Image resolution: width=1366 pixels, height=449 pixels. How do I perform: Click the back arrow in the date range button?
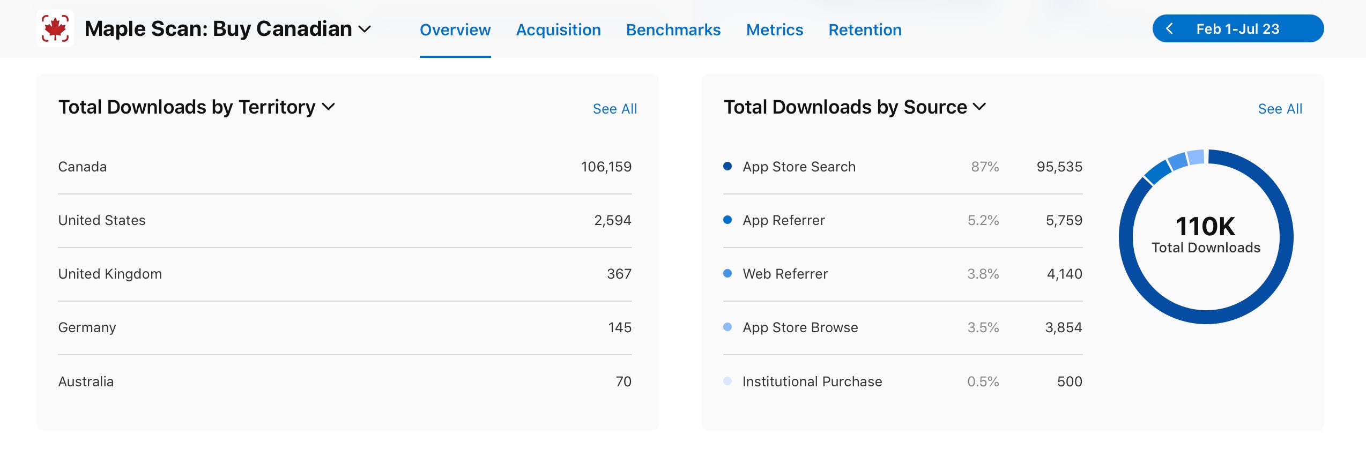point(1169,29)
